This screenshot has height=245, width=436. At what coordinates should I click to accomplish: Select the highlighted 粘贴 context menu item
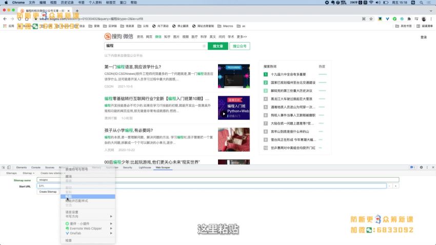coord(88,197)
